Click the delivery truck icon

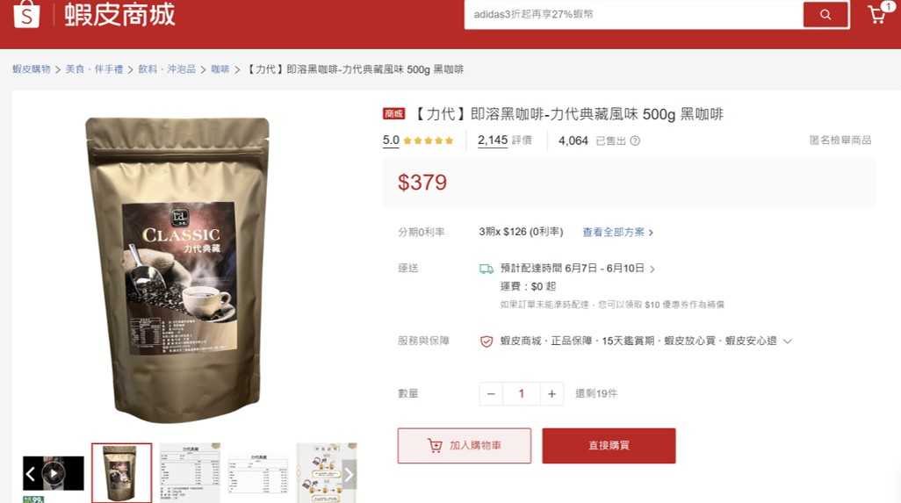[487, 269]
